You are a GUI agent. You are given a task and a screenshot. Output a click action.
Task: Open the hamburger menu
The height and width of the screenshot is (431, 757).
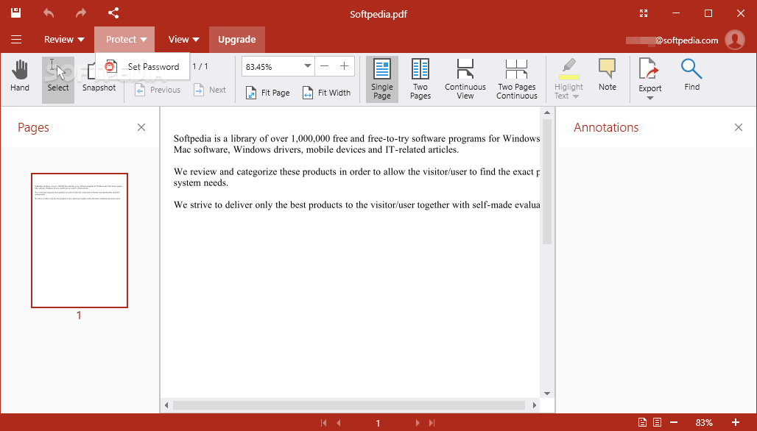pos(16,40)
